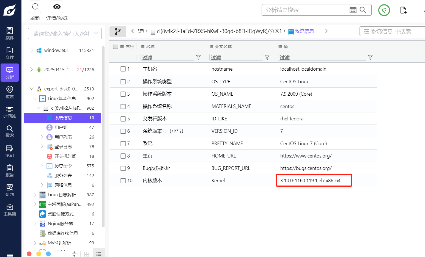Select the 分析 sidebar icon
The image size is (425, 257).
click(x=10, y=73)
